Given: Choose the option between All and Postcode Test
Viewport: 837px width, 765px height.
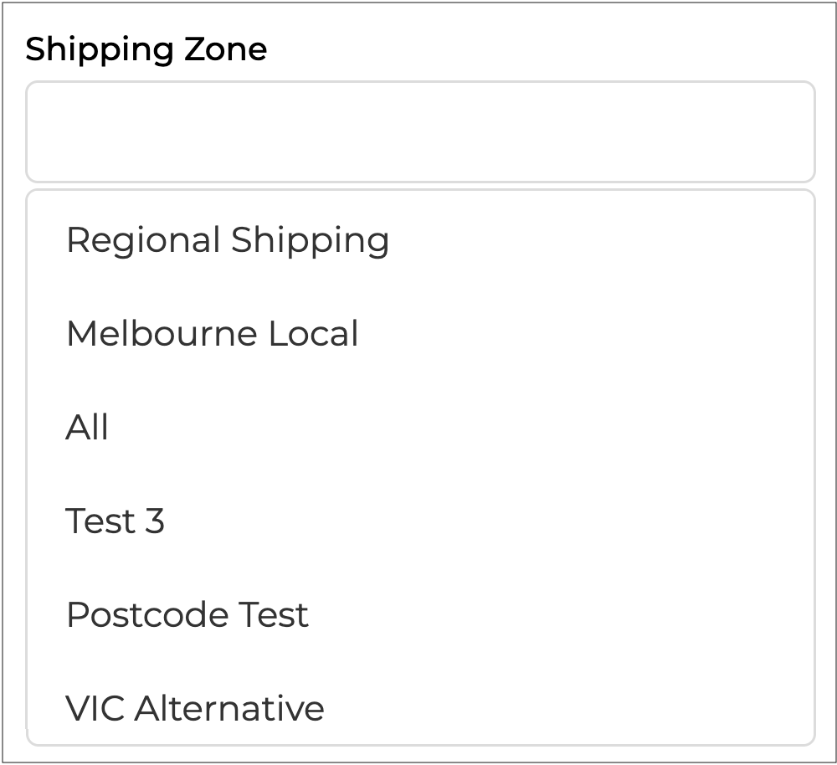Looking at the screenshot, I should pos(115,521).
